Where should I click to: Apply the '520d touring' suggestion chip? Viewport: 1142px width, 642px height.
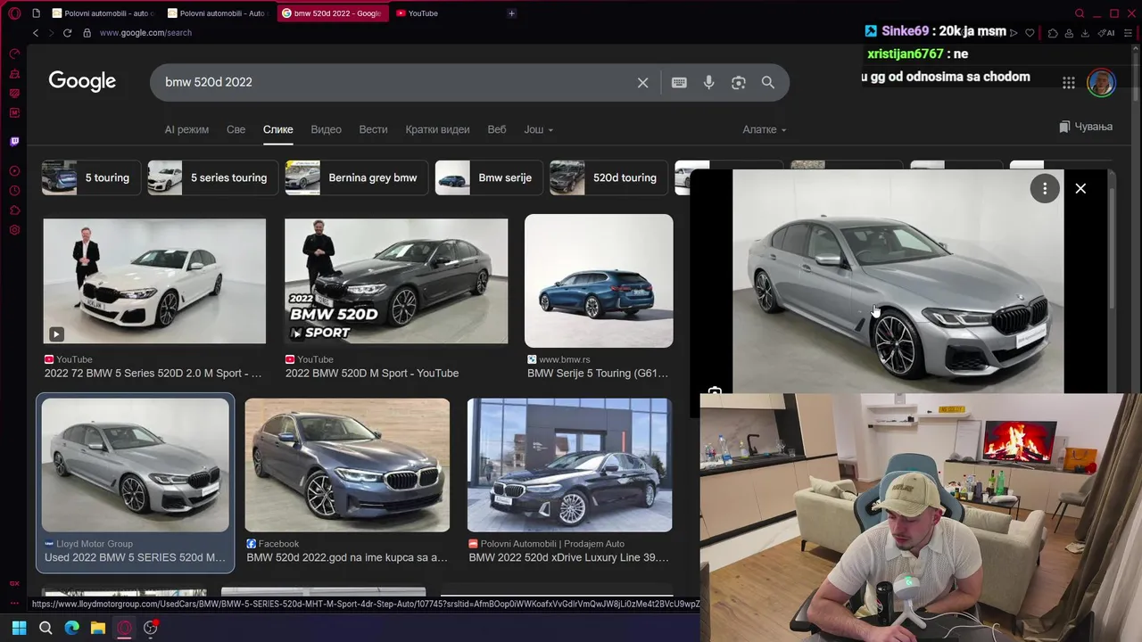(x=608, y=177)
